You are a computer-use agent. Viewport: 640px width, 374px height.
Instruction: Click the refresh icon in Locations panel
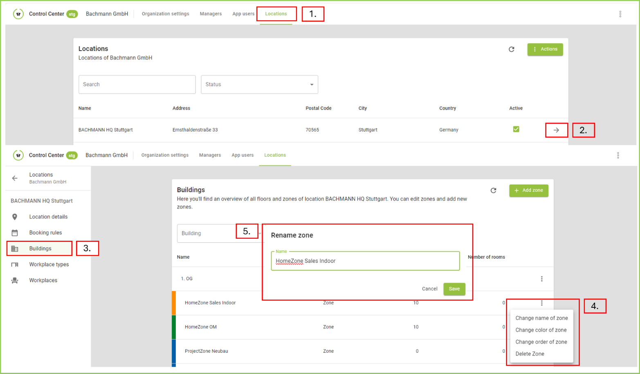point(511,49)
